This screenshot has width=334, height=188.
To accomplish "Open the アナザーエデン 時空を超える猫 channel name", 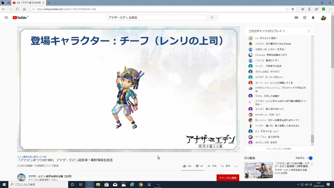I will 50,176.
